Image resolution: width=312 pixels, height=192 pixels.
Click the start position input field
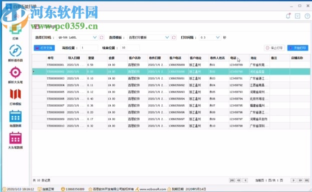(89, 48)
